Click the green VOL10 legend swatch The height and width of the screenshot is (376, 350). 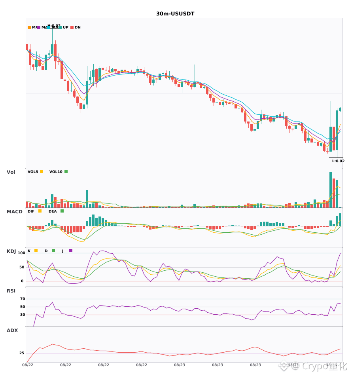[66, 171]
